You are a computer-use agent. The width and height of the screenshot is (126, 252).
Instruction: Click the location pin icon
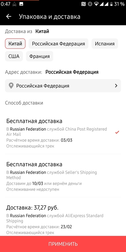[x=11, y=86]
